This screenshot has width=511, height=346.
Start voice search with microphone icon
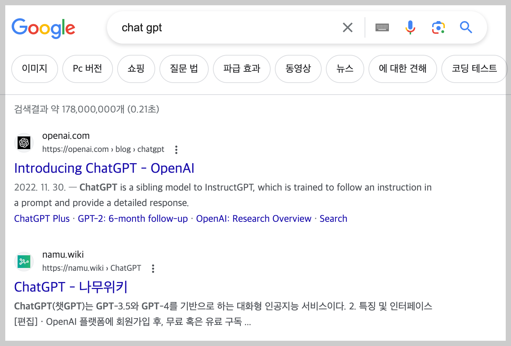tap(410, 27)
